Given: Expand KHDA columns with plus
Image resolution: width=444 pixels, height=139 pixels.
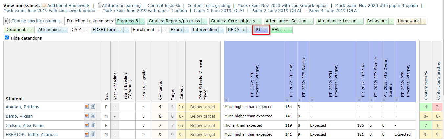Looking at the screenshot, I should pyautogui.click(x=243, y=30).
